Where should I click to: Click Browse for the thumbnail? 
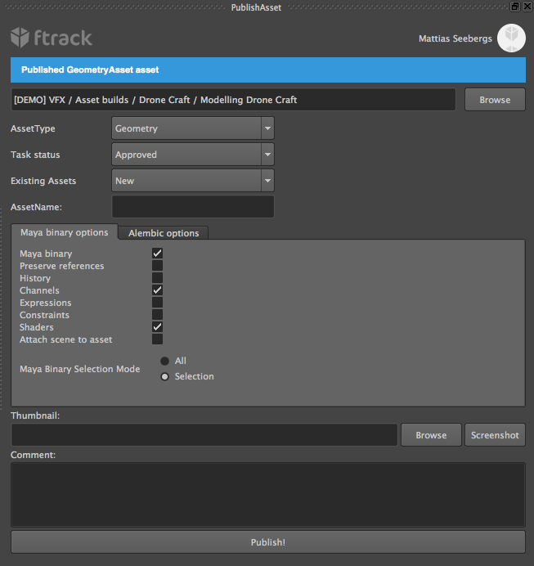[431, 435]
